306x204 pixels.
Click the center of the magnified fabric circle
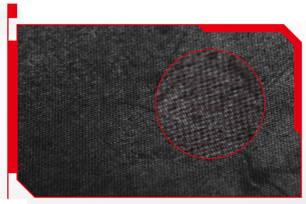[x=210, y=104]
